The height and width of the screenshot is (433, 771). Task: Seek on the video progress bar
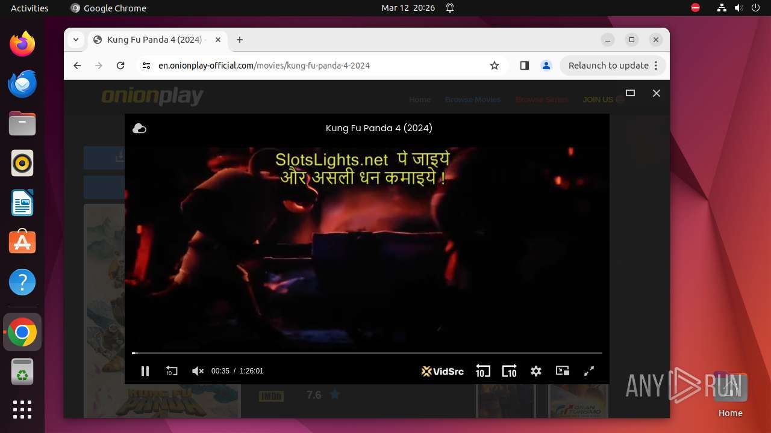pos(367,353)
